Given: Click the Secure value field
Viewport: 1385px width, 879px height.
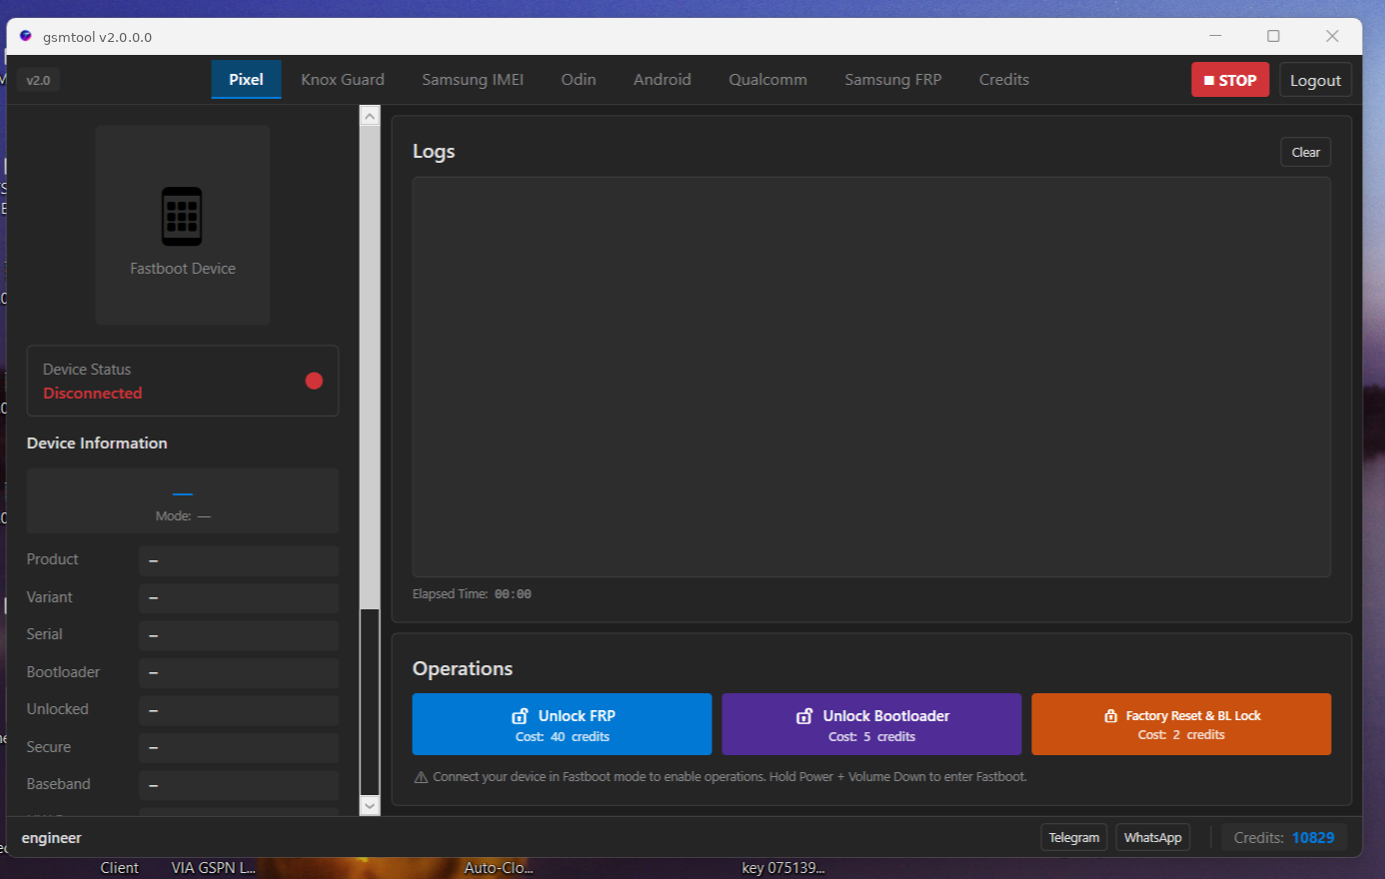Looking at the screenshot, I should tap(239, 747).
